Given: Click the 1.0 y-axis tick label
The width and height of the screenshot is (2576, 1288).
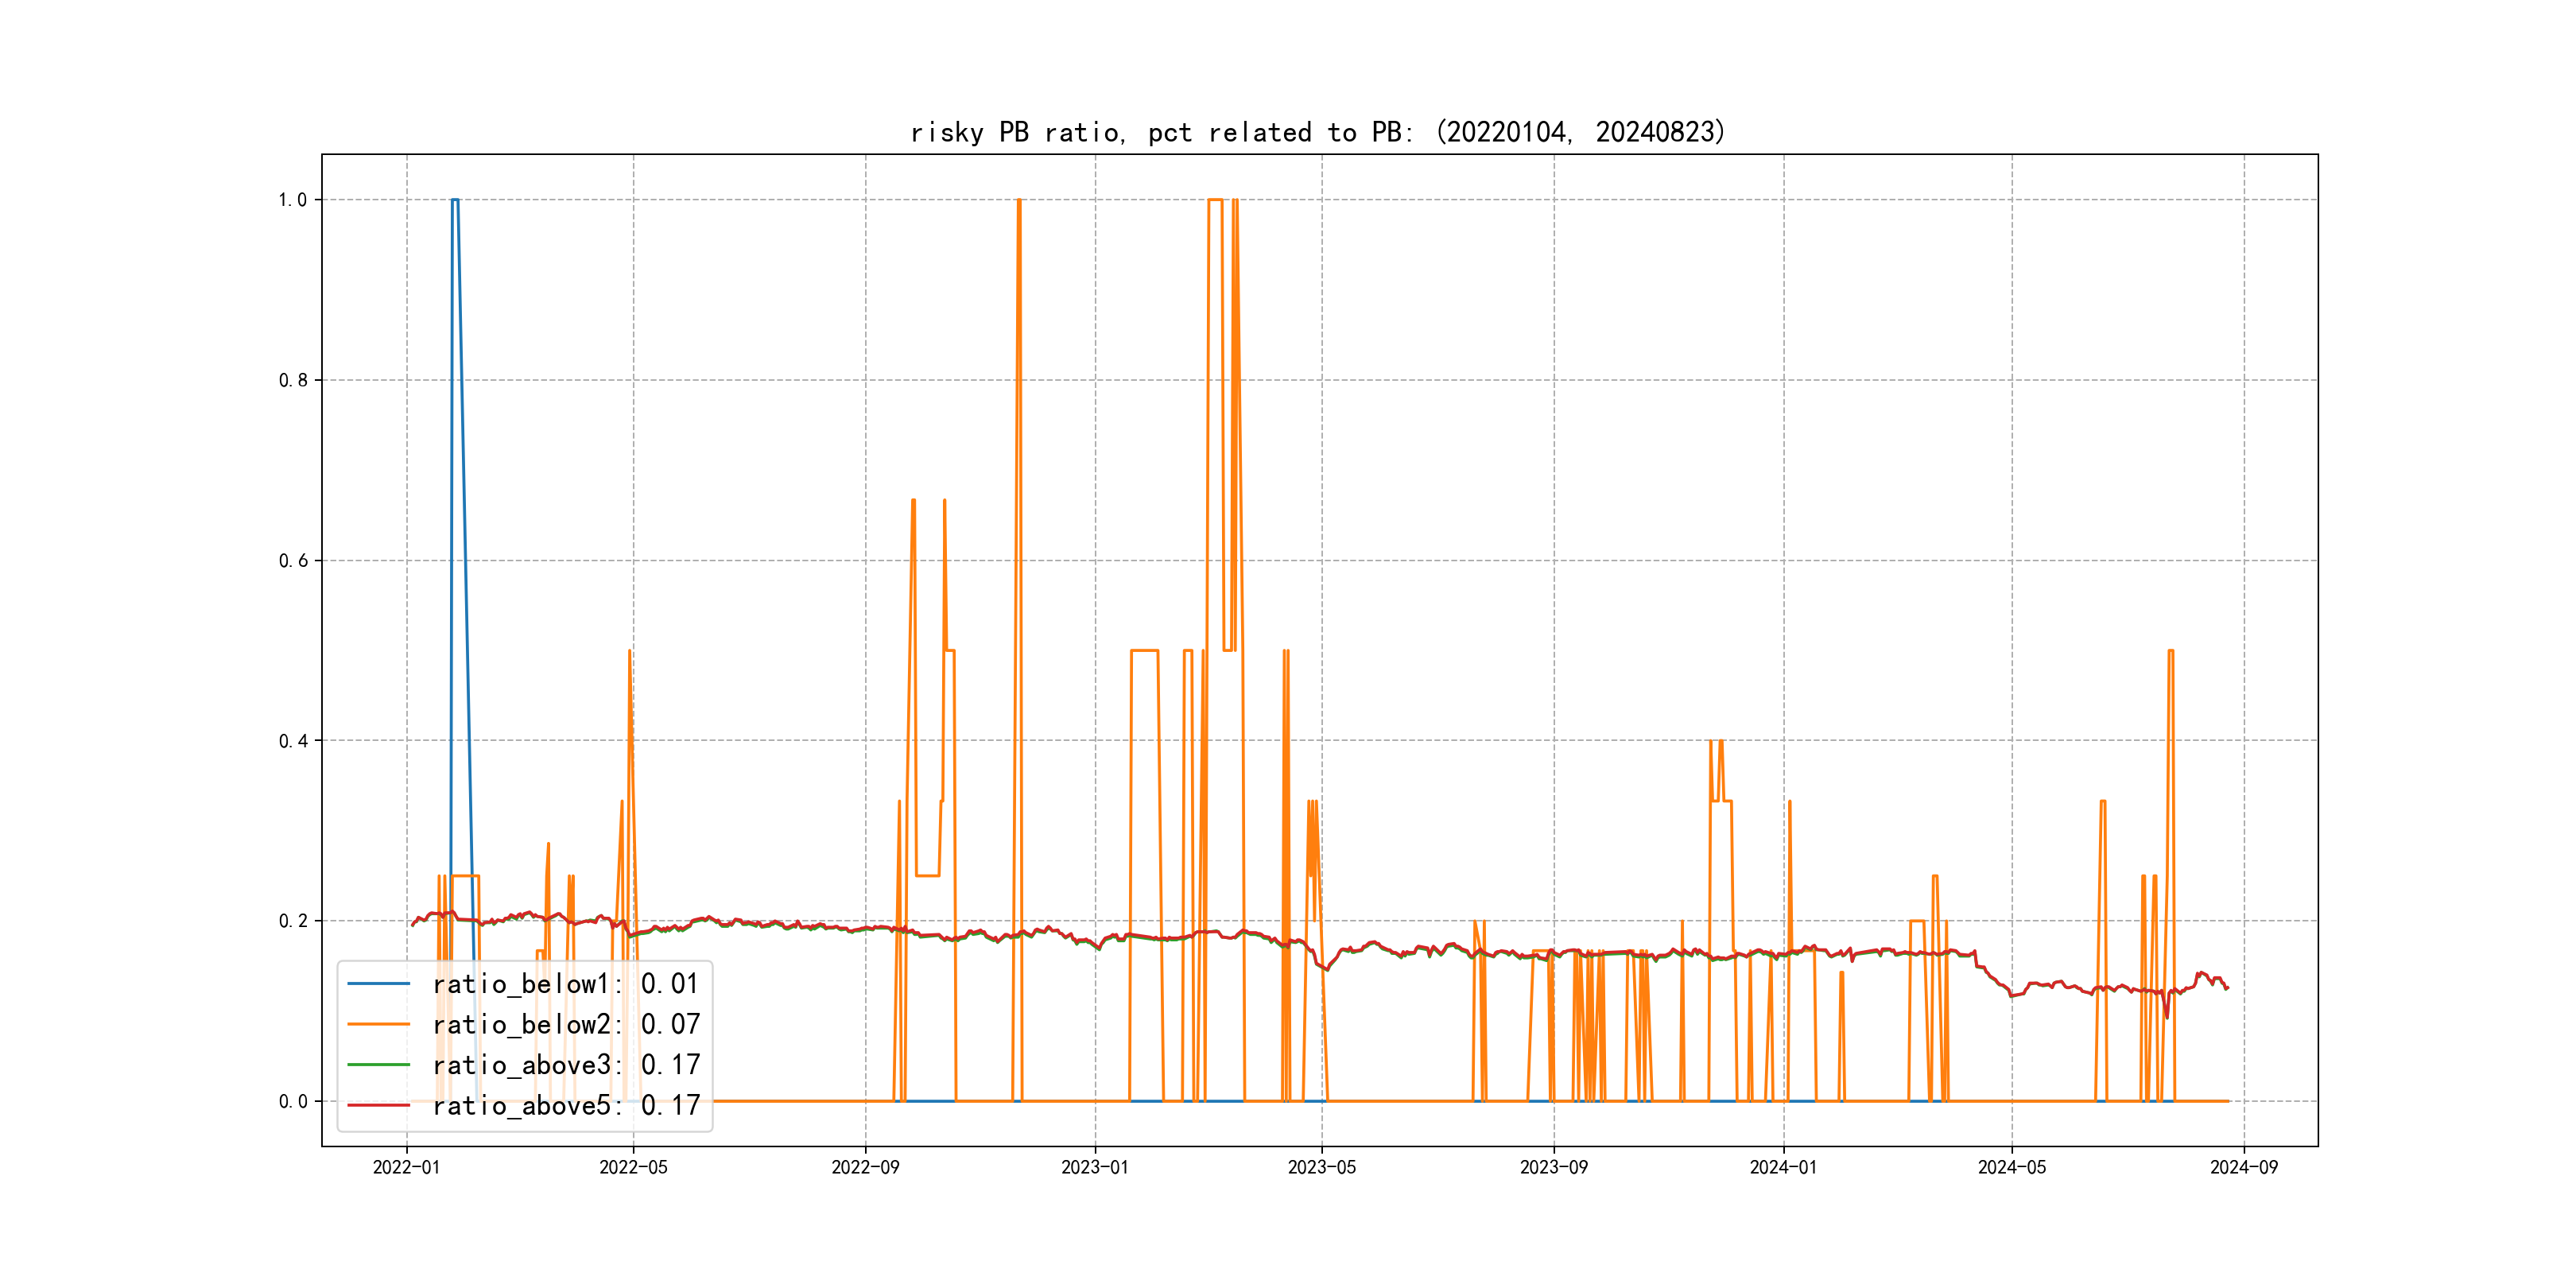Looking at the screenshot, I should pyautogui.click(x=293, y=200).
